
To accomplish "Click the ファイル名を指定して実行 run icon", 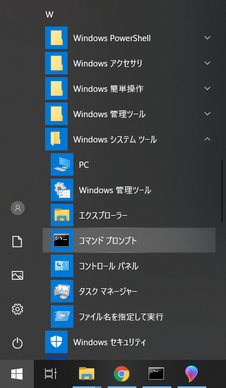I will click(62, 316).
